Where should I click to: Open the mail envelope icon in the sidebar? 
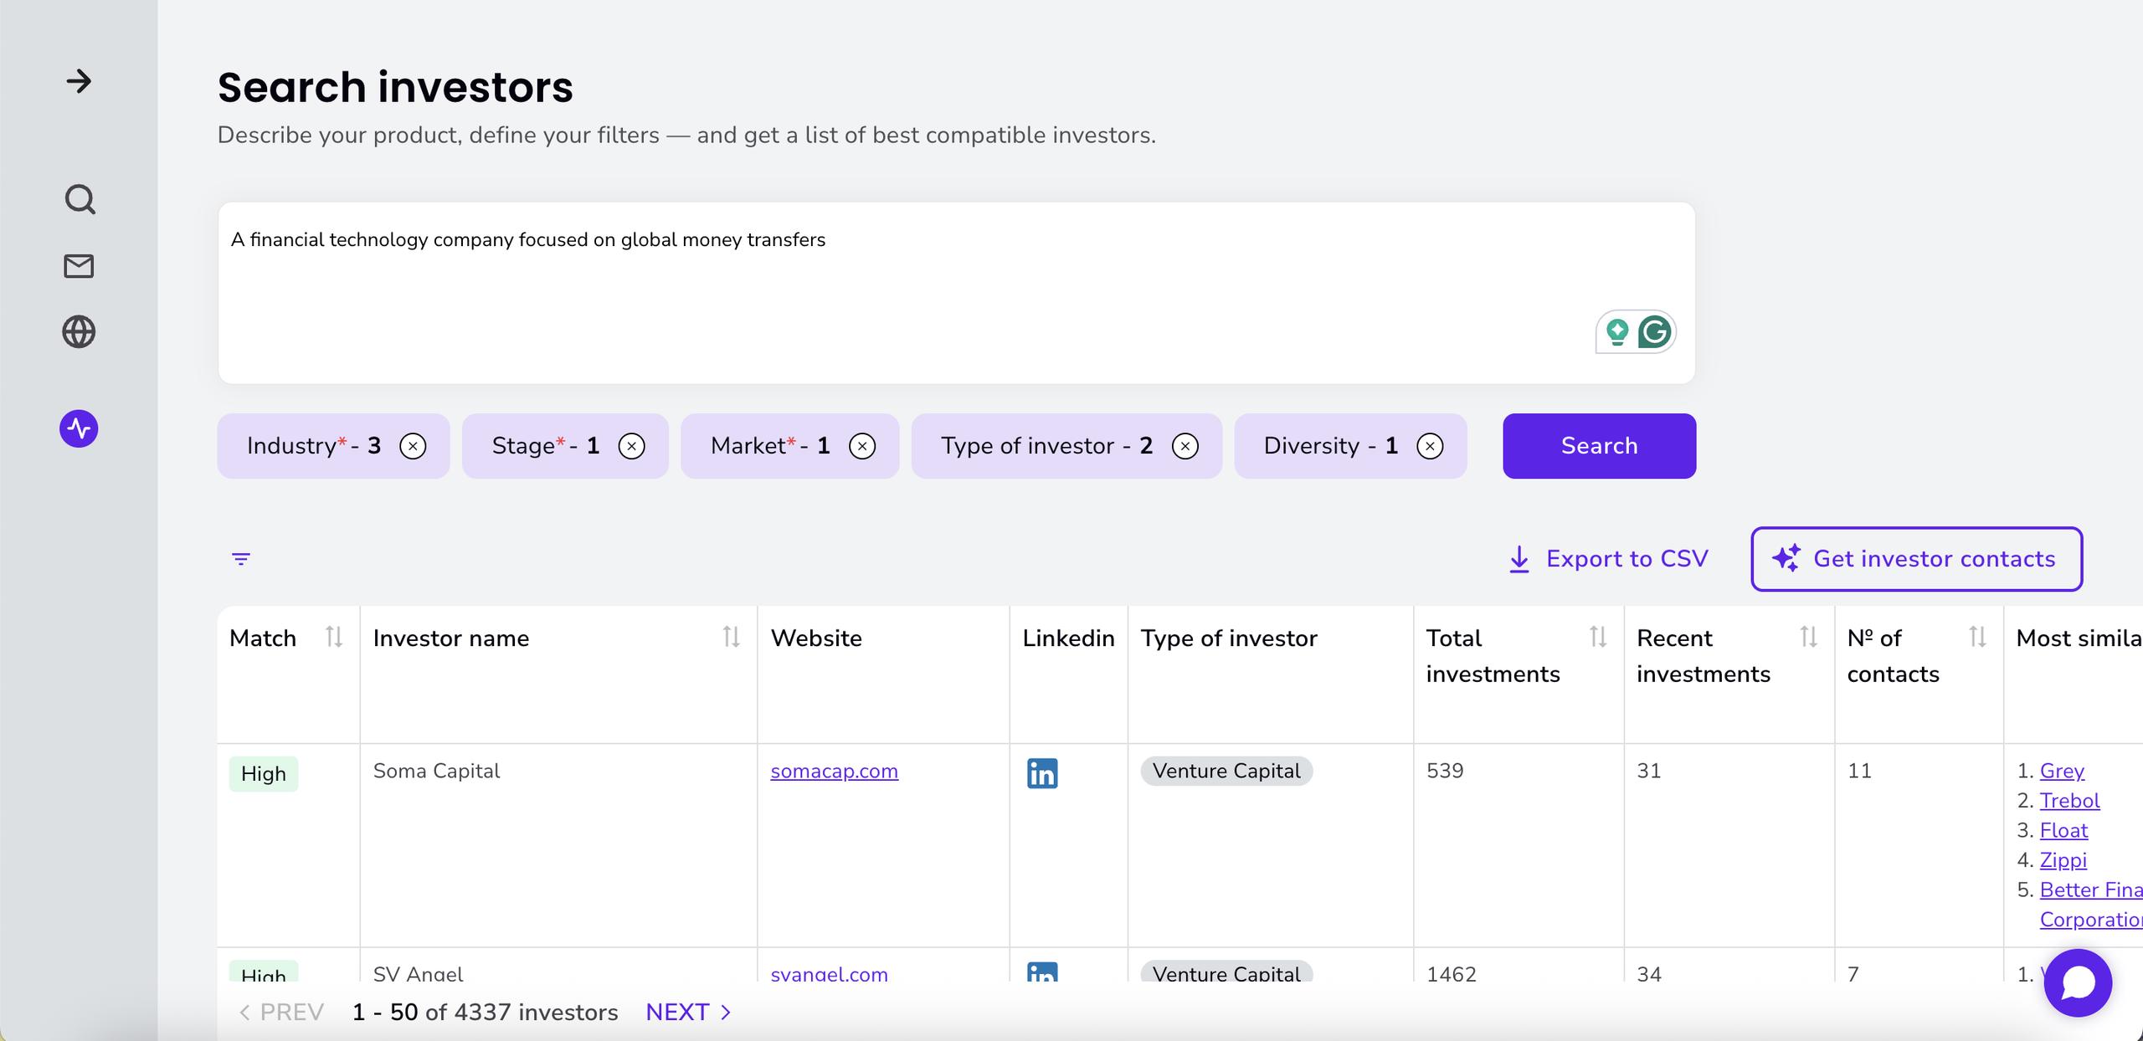(x=79, y=266)
